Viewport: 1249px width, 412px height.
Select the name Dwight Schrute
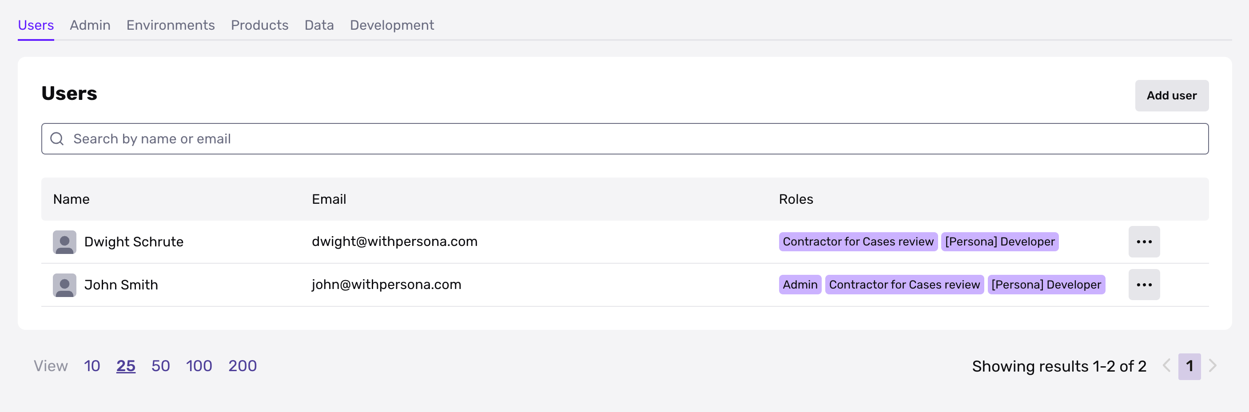(134, 242)
